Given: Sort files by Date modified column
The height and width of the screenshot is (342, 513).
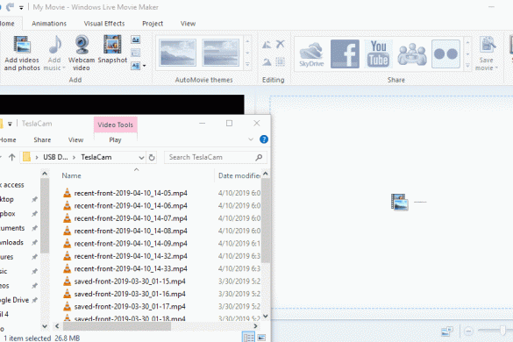Looking at the screenshot, I should tap(239, 175).
